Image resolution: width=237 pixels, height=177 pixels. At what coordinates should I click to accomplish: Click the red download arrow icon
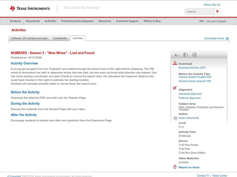(x=175, y=63)
